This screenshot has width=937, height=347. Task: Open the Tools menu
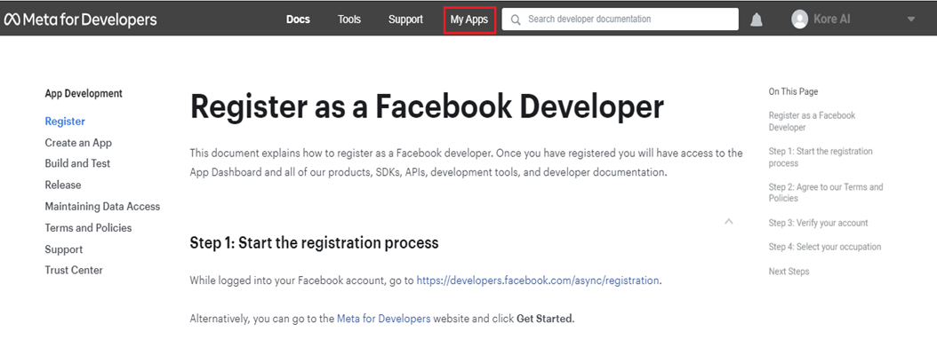[349, 19]
